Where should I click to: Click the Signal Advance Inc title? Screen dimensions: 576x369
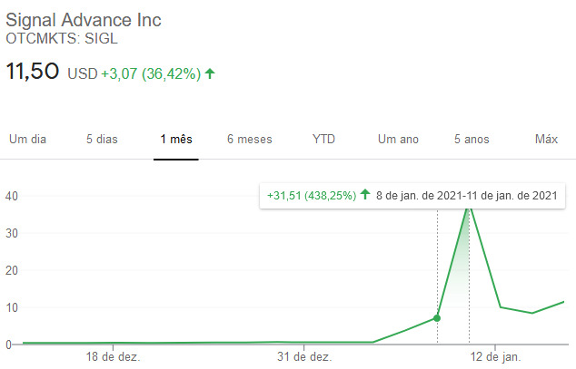click(x=84, y=20)
